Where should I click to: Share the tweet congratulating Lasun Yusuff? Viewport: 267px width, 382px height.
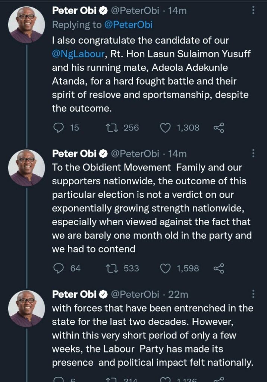219,128
